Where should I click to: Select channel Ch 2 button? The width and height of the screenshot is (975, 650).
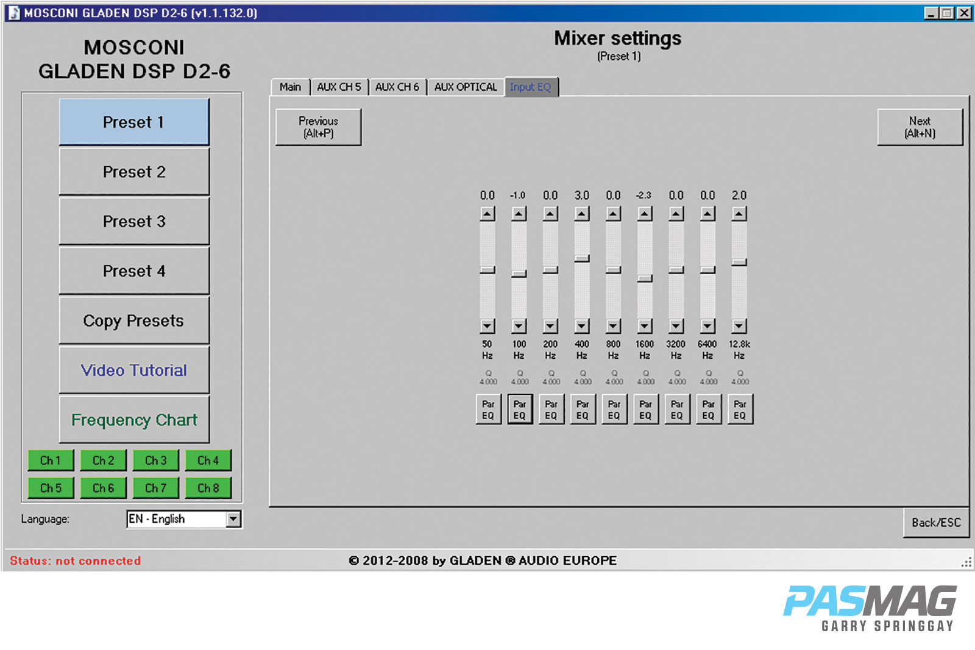tap(103, 461)
